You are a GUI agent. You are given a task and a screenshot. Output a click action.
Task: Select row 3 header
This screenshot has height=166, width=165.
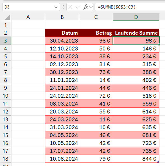(5, 41)
